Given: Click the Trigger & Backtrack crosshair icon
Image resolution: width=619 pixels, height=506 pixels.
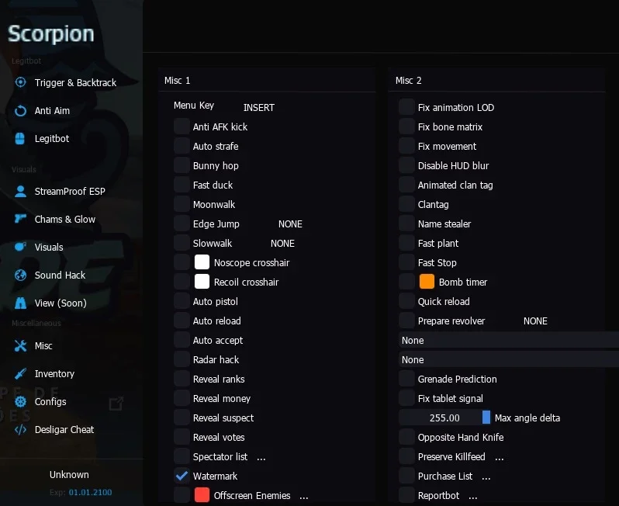Looking at the screenshot, I should click(x=20, y=82).
